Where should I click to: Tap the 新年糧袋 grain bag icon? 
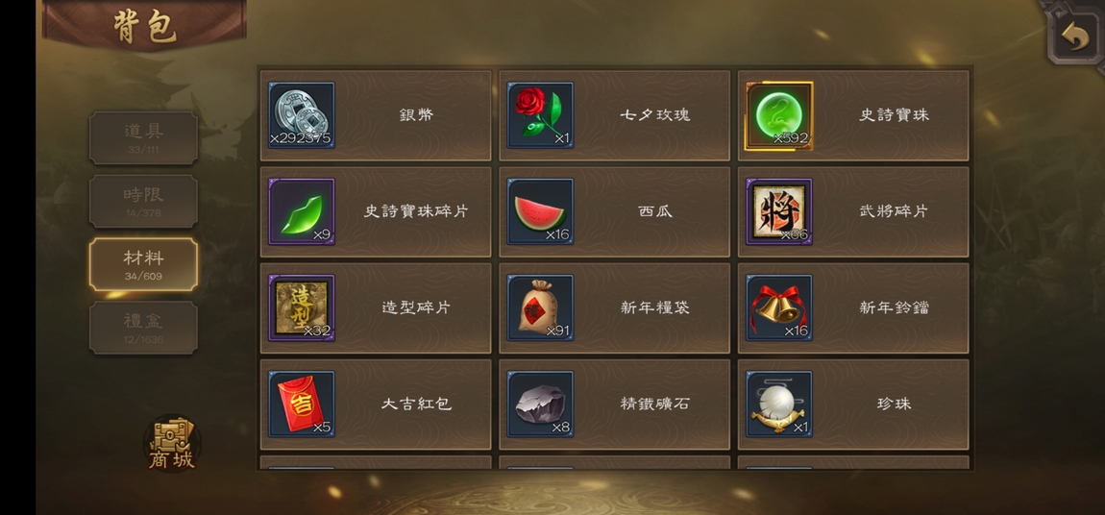point(541,307)
